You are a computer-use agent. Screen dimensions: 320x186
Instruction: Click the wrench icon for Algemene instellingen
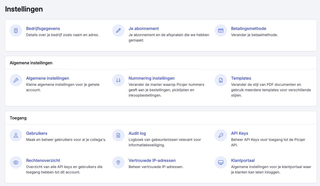click(x=16, y=80)
